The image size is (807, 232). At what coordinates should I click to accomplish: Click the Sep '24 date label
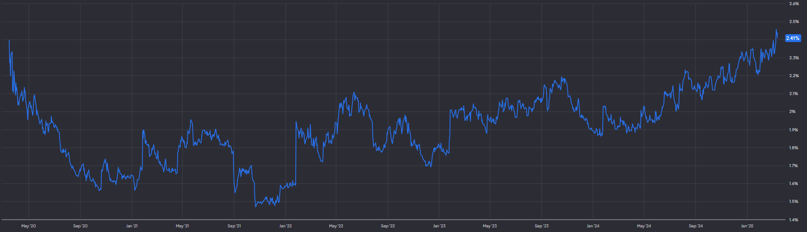(696, 226)
